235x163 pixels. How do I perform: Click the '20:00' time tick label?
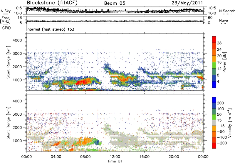174,157
